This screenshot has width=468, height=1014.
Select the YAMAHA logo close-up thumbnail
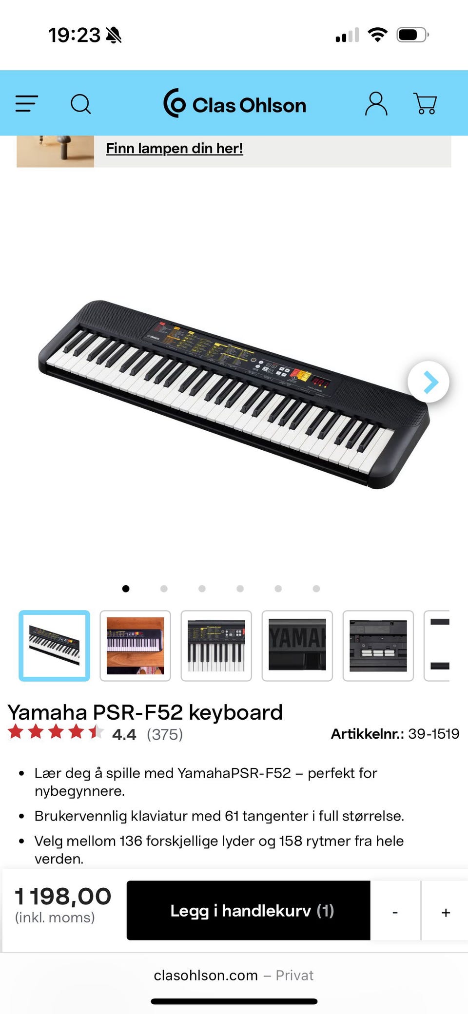point(297,646)
